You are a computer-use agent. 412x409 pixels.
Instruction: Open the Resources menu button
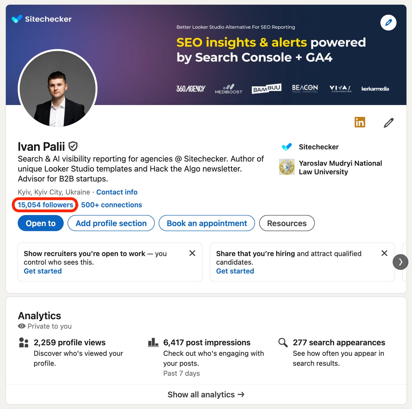coord(287,223)
